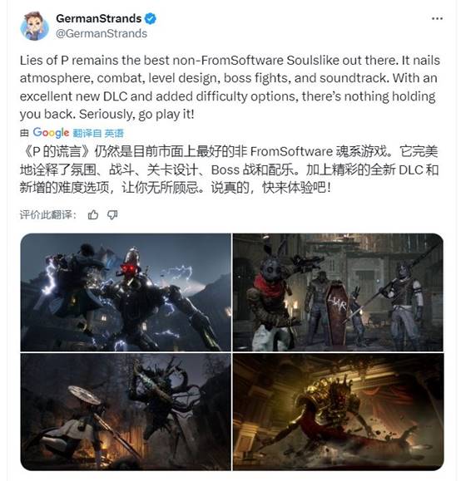
Task: Click the blue verified badge
Action: 151,19
